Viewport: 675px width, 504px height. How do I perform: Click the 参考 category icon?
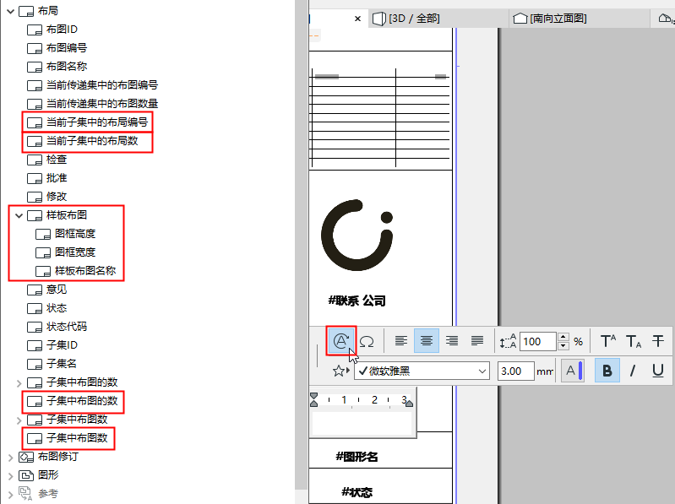pos(26,494)
